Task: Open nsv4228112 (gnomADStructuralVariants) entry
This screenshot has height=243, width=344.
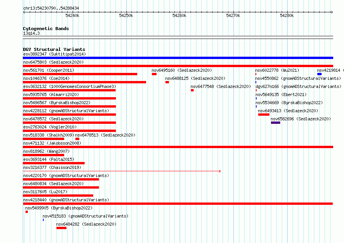Action: point(66,111)
